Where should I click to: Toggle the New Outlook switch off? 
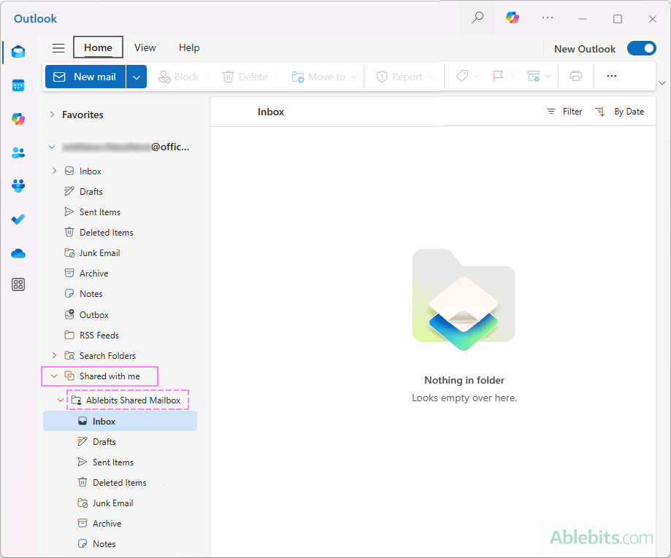pyautogui.click(x=641, y=48)
